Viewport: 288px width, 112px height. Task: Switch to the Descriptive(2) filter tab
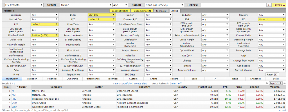coord(120,11)
